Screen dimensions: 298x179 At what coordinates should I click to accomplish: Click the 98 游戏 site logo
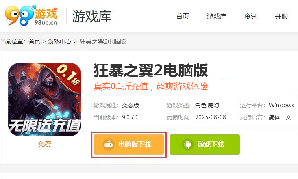coord(31,16)
